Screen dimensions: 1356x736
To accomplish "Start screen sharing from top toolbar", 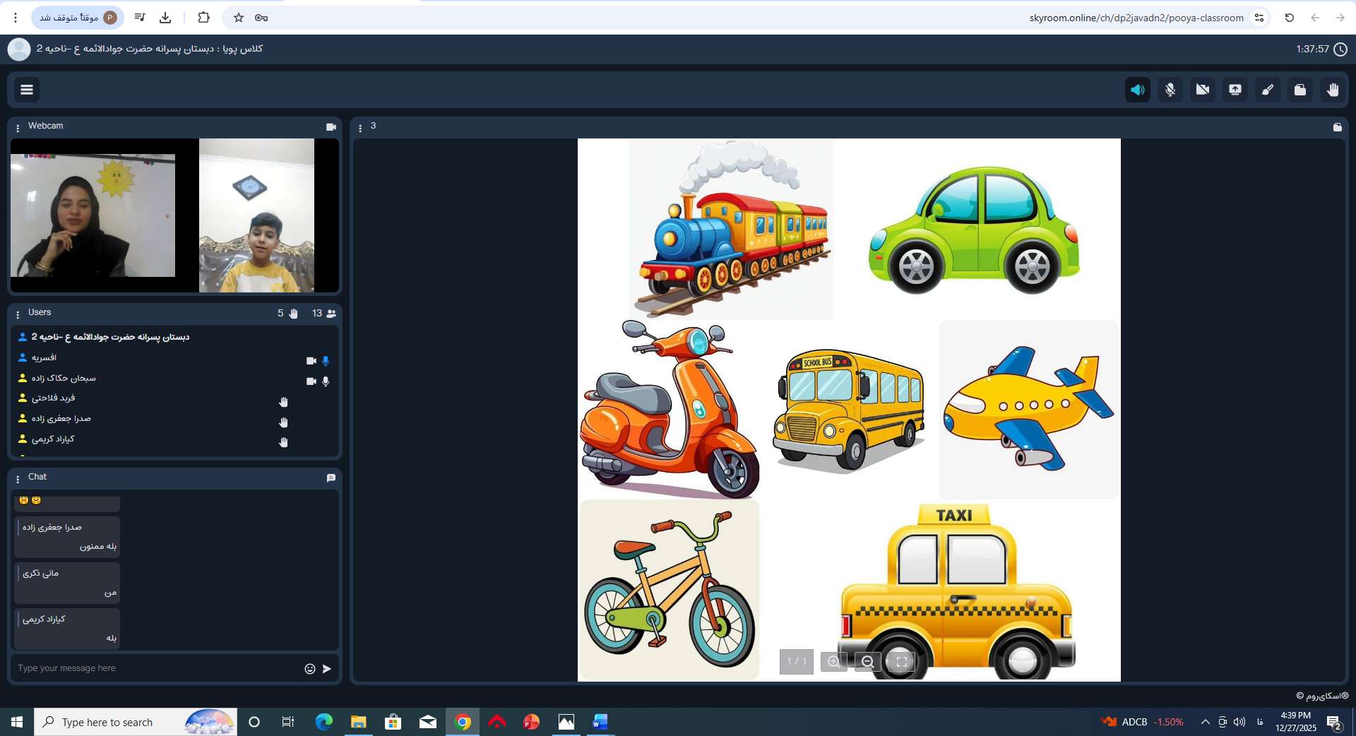I will coord(1235,90).
